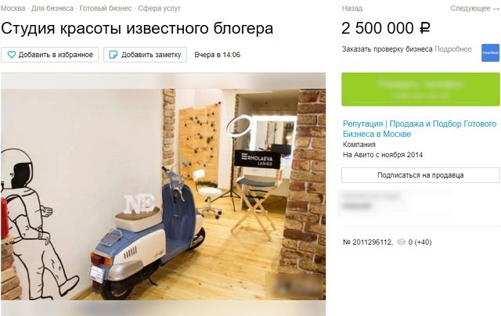Go back with Назад link
Image resolution: width=501 pixels, height=316 pixels.
point(351,9)
